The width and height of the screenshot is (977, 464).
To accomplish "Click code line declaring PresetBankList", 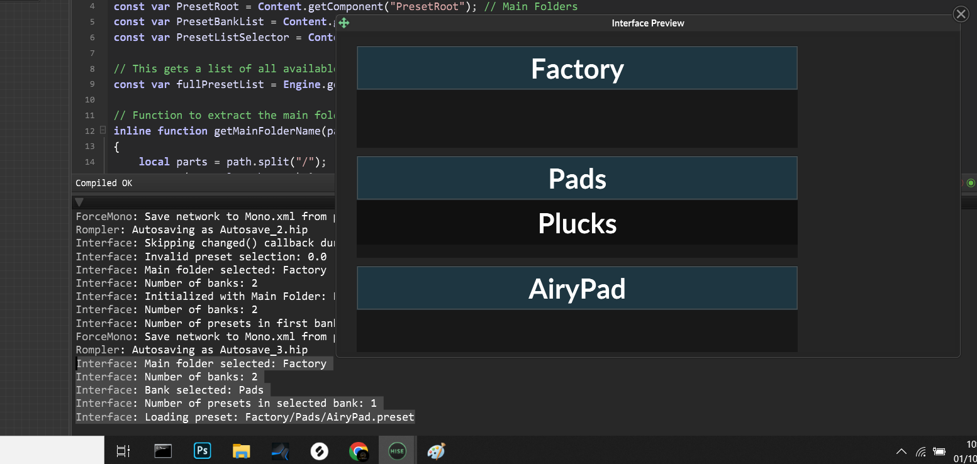I will tap(224, 21).
